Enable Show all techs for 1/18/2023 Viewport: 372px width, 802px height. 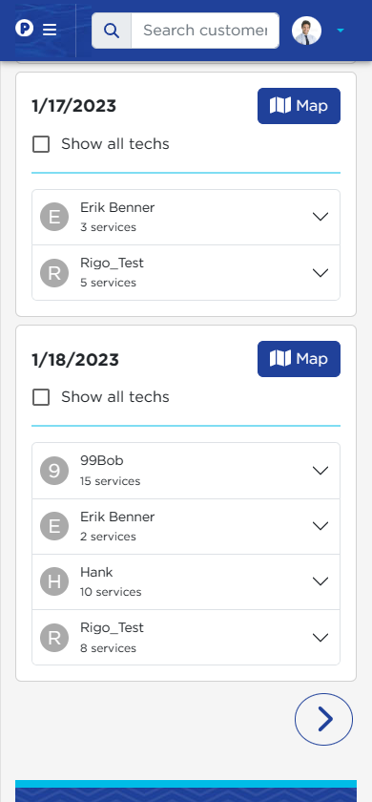41,397
